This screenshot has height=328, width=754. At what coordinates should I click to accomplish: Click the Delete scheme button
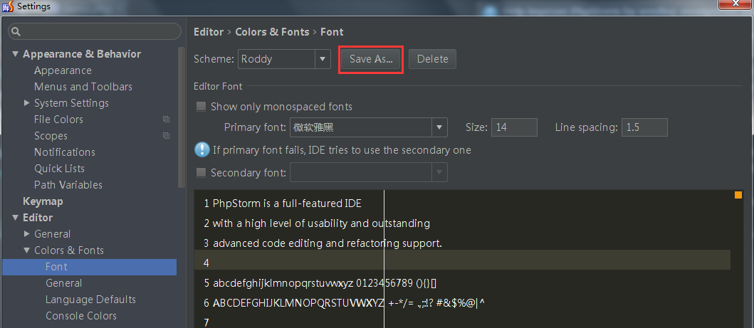tap(432, 59)
